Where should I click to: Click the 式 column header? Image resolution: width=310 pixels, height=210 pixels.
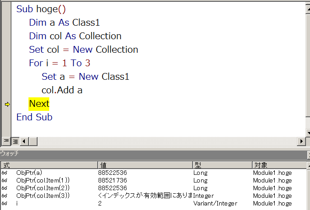click(49, 165)
